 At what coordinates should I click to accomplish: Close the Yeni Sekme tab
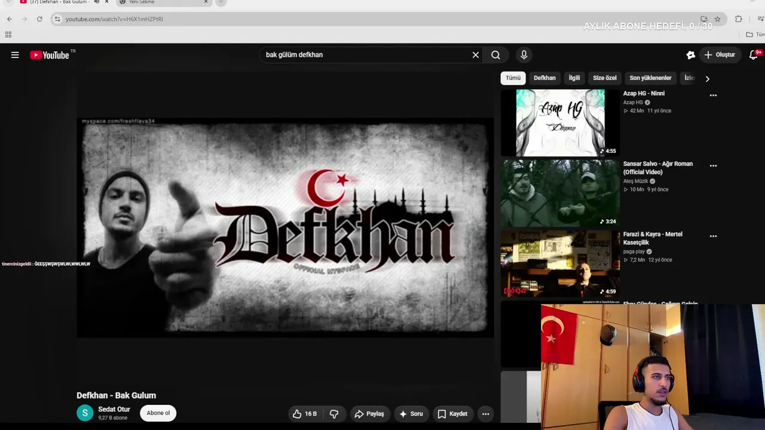[x=206, y=2]
